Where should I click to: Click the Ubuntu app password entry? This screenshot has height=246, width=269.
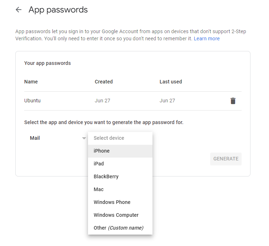(x=32, y=101)
